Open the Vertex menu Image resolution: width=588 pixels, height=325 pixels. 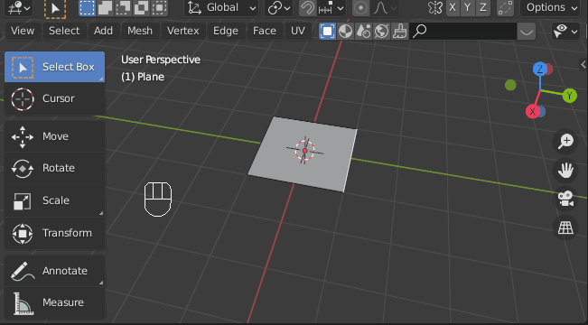pos(183,31)
